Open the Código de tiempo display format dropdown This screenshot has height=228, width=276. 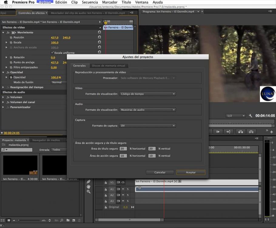pos(148,94)
